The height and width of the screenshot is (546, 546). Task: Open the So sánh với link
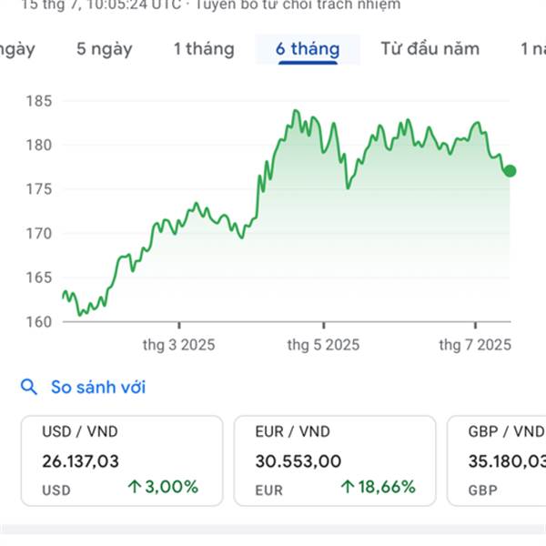pyautogui.click(x=98, y=387)
